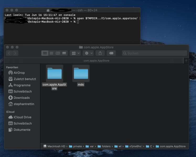Screen dimensions: 196x157
Task: Click the Share toolbar button
Action: point(100,53)
